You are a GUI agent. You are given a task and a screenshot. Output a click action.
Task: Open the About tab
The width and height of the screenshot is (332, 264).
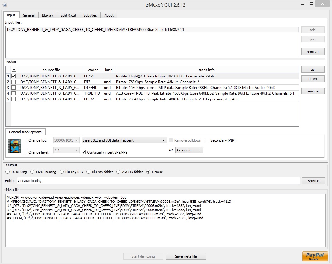109,15
